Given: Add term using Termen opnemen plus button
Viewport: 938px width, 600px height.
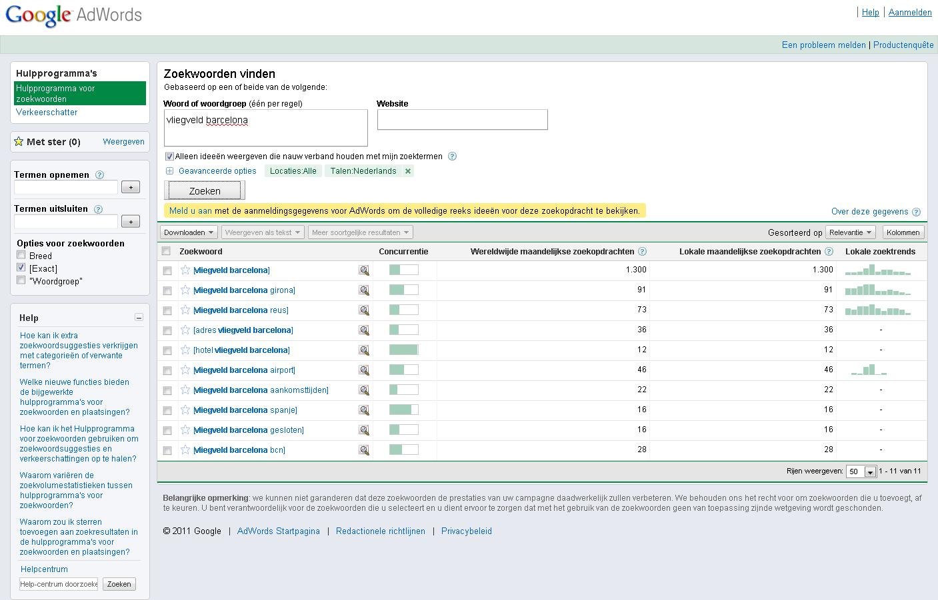Looking at the screenshot, I should point(131,187).
